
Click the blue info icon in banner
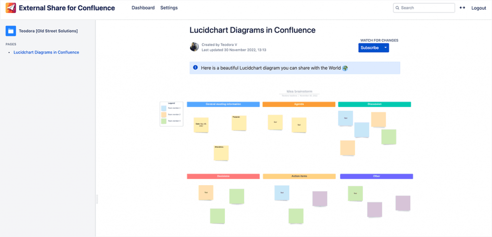[x=195, y=68]
